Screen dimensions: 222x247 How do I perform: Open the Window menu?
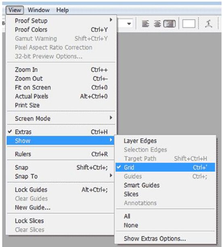click(x=39, y=10)
